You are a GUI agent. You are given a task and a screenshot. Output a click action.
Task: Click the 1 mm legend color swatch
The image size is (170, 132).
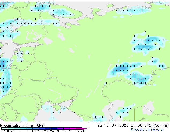coord(17,128)
